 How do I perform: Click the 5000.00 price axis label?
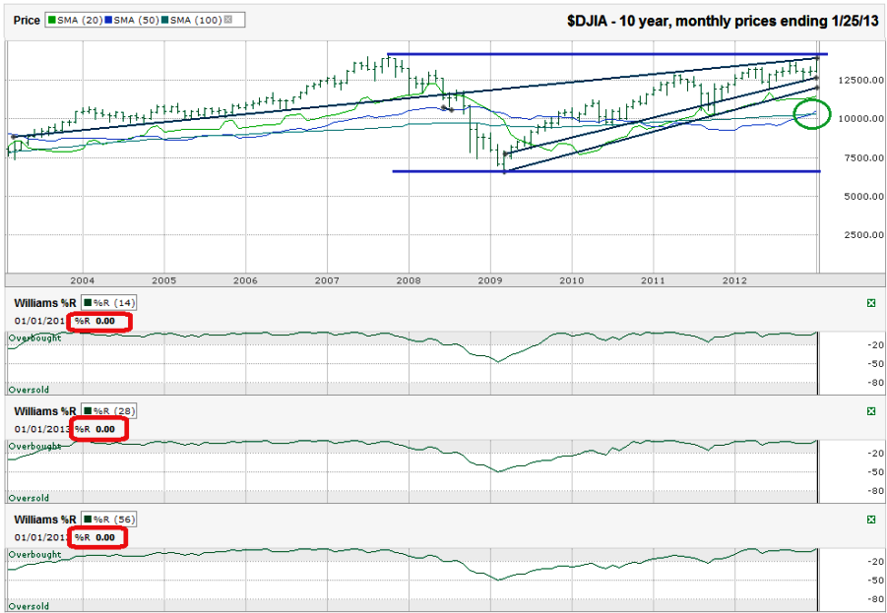[863, 196]
